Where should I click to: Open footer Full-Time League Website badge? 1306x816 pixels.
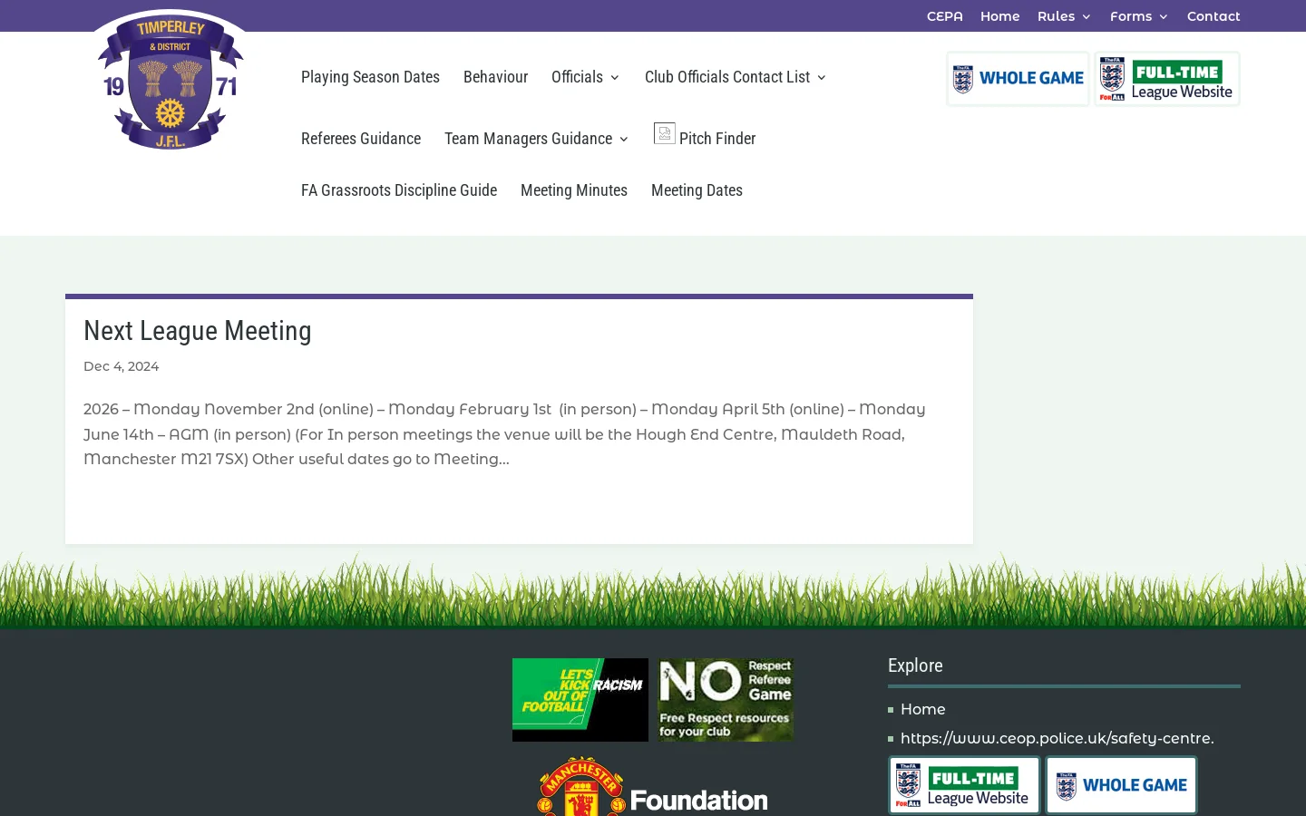pos(964,785)
